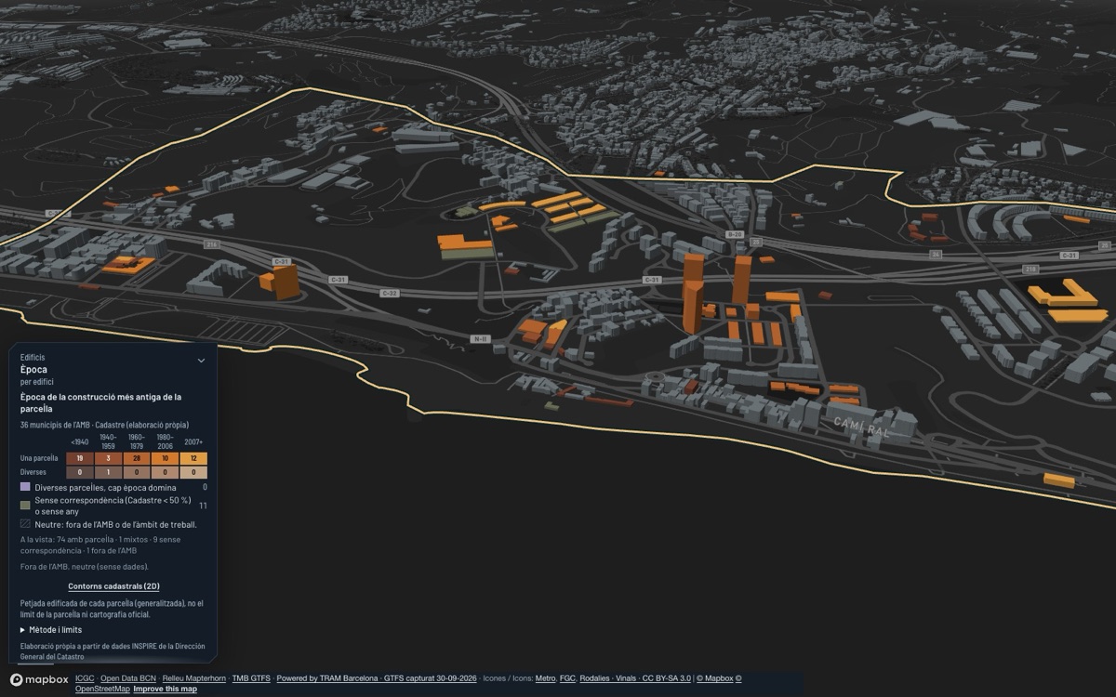The height and width of the screenshot is (697, 1116).
Task: Select the 1960-1979 swatch showing 28
Action: point(137,458)
